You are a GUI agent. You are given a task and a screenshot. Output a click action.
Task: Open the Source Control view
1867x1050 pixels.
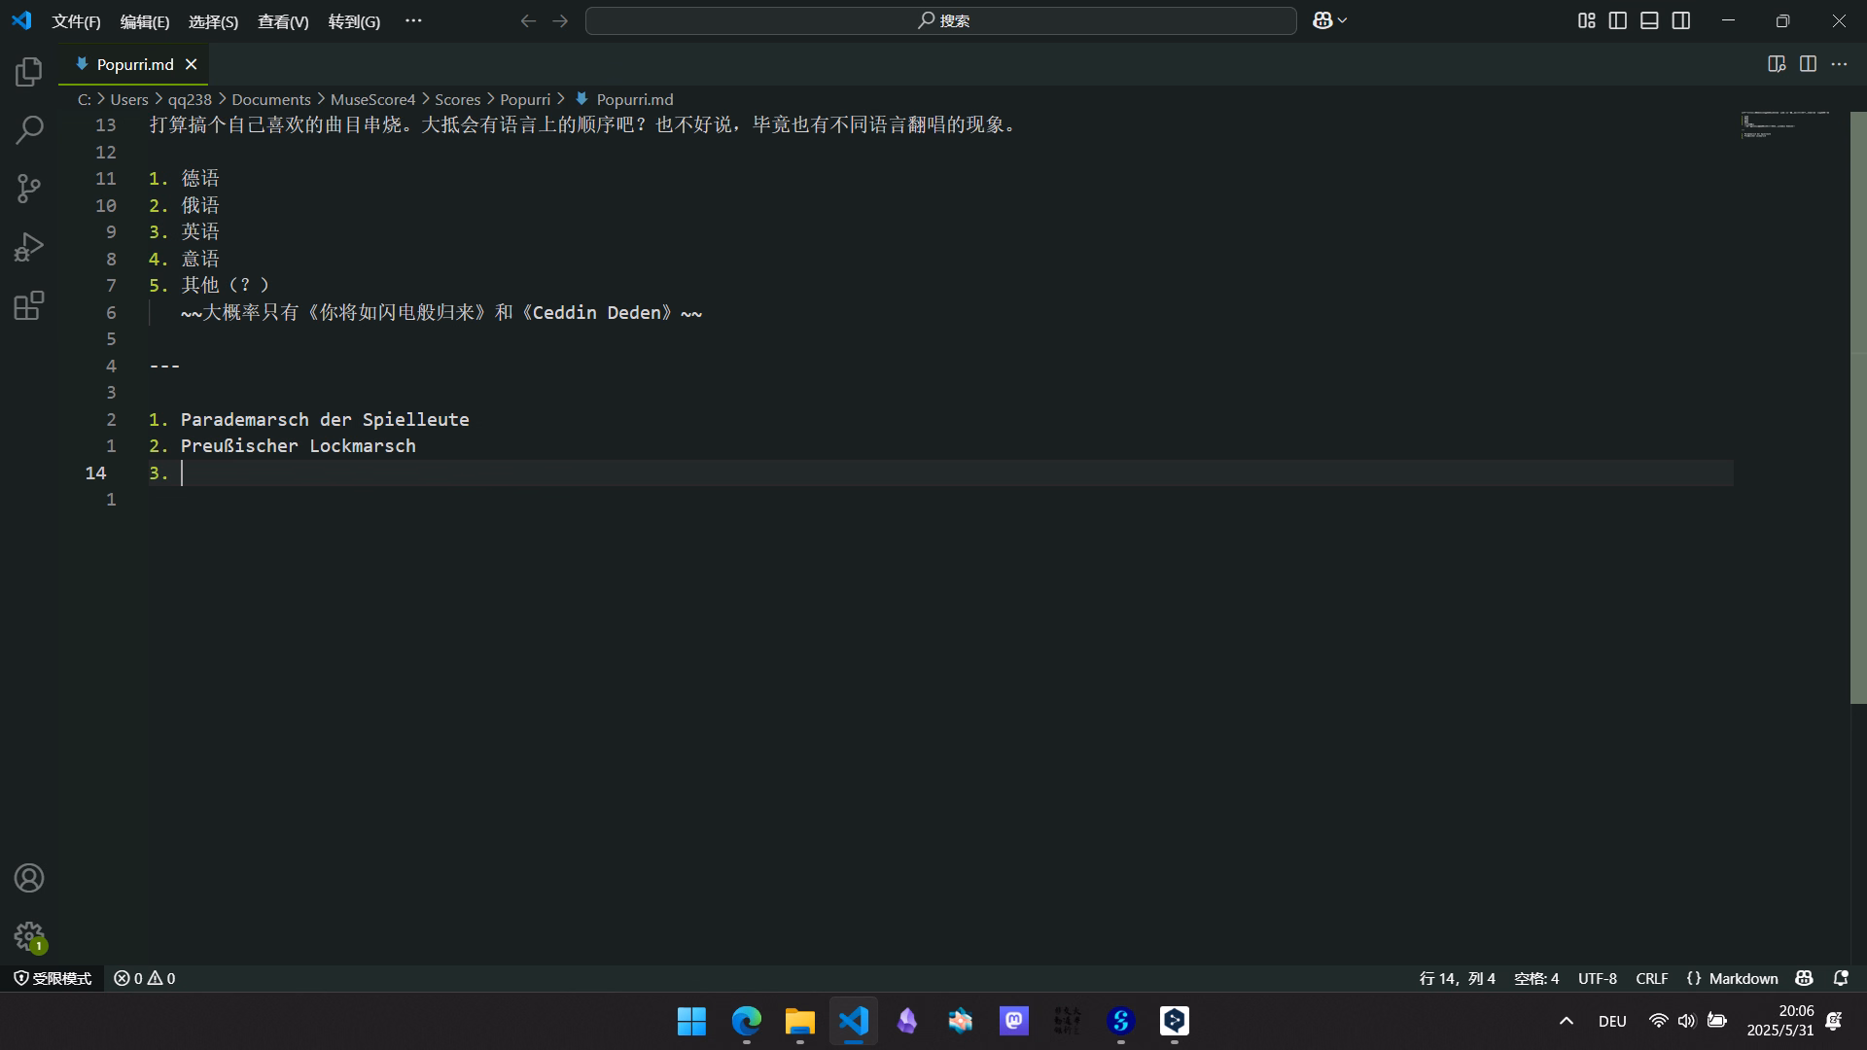(29, 189)
